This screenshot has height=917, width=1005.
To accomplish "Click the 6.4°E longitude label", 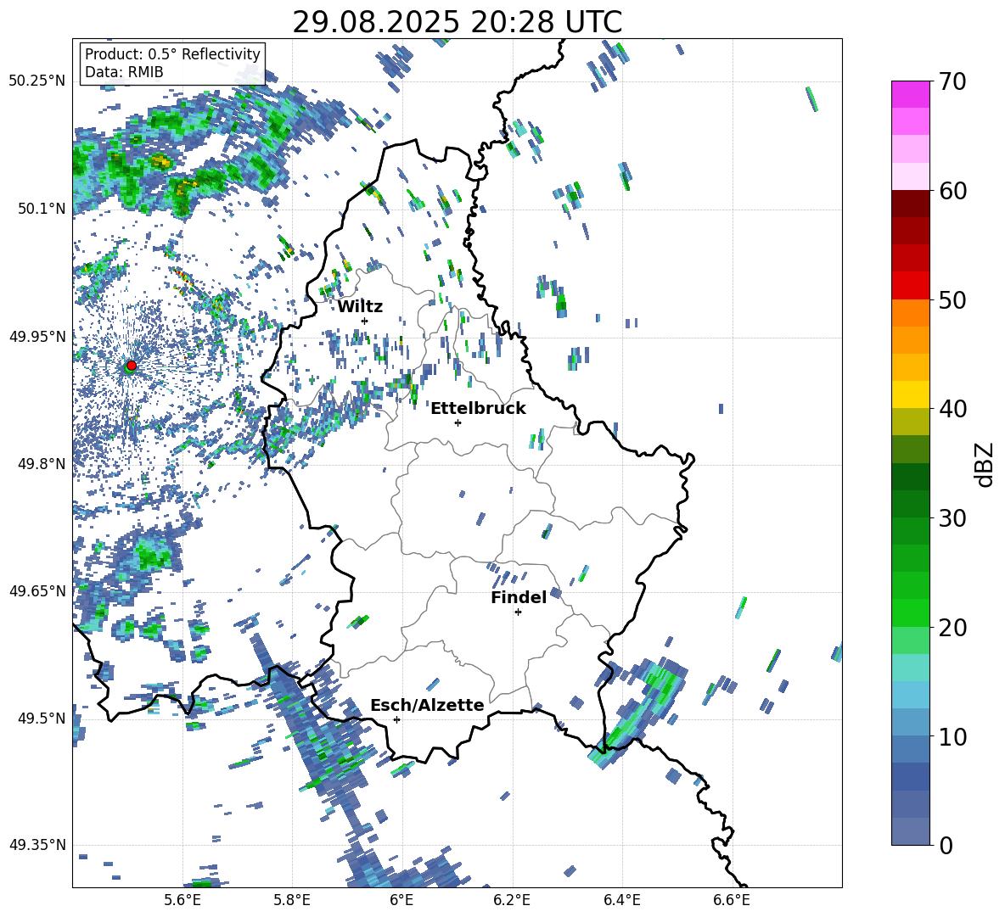I will pos(621,900).
